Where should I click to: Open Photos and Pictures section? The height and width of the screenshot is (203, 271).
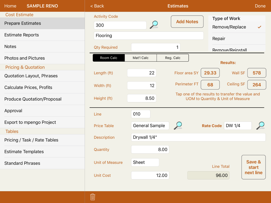click(x=24, y=58)
